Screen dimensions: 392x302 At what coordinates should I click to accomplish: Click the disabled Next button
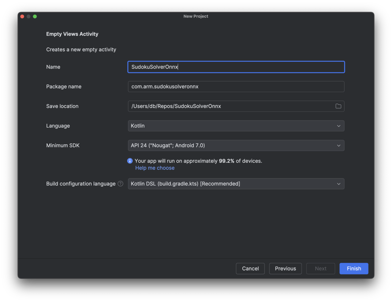tap(321, 268)
